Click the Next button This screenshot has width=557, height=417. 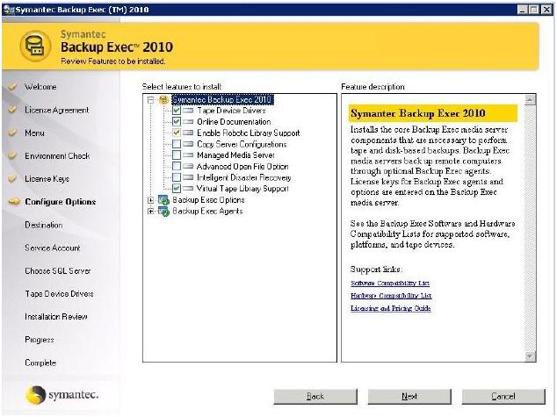[409, 397]
